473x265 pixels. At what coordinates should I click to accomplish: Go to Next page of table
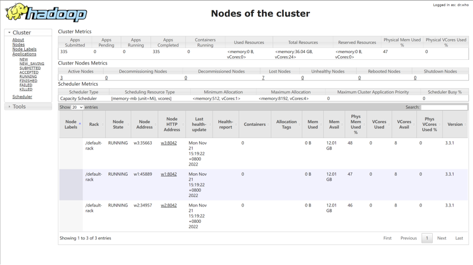pyautogui.click(x=442, y=238)
